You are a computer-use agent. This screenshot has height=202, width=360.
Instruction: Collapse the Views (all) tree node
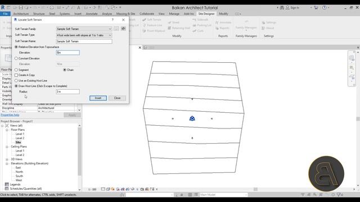[2, 126]
